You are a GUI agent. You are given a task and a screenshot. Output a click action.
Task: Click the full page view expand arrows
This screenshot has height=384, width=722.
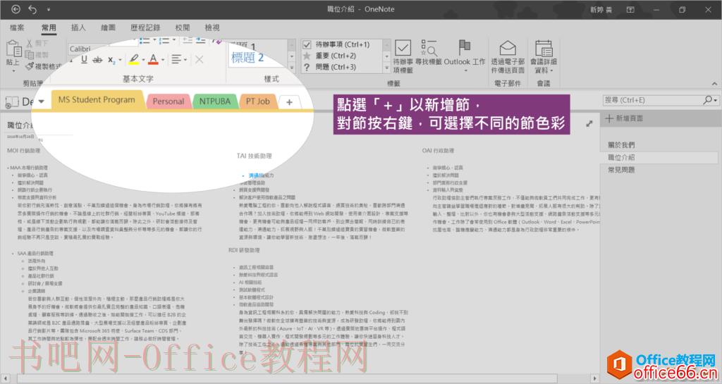click(589, 124)
